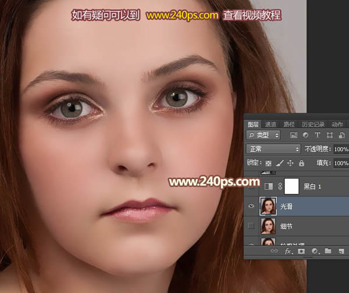Click the adjustment layer filter icon
The height and width of the screenshot is (293, 349).
click(x=306, y=135)
